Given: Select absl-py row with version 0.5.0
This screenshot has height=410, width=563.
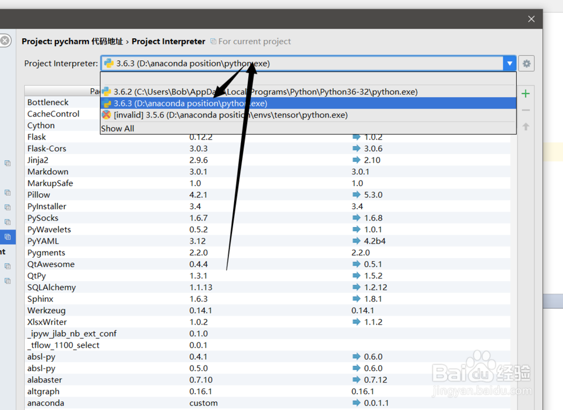Looking at the screenshot, I should 267,368.
